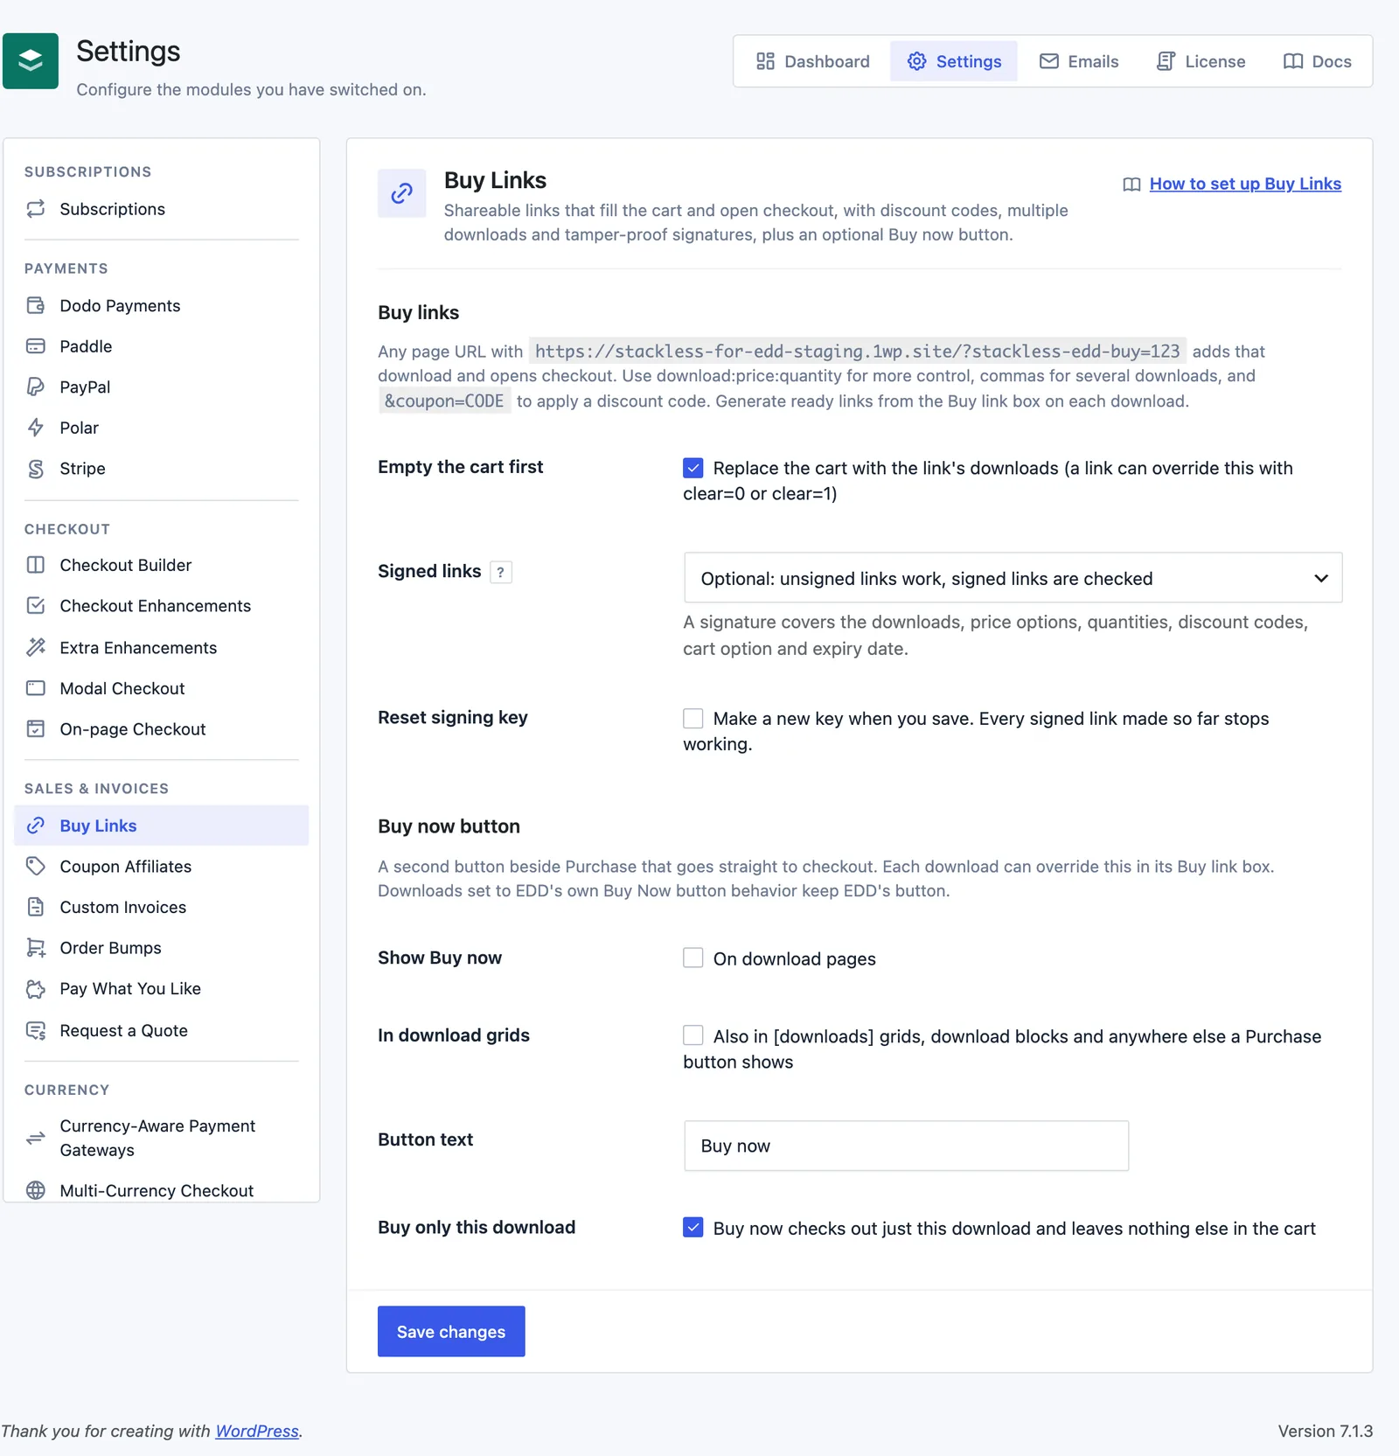
Task: Click the Dodo Payments wallet icon
Action: (36, 305)
